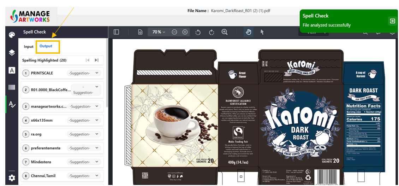
Task: Dismiss the Spell Check success notification
Action: pyautogui.click(x=392, y=21)
